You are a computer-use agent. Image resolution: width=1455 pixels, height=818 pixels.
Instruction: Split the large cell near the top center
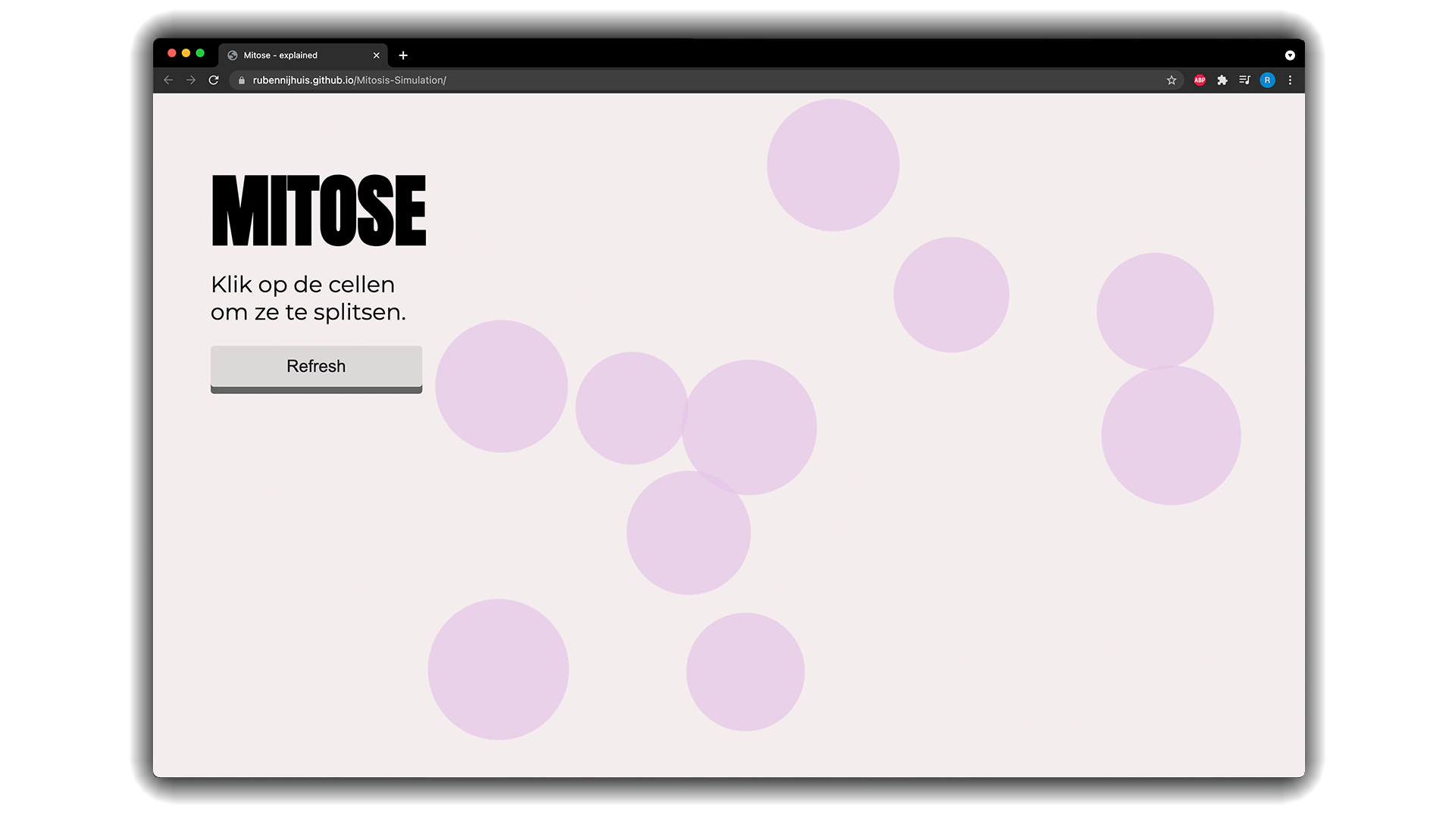pyautogui.click(x=832, y=164)
